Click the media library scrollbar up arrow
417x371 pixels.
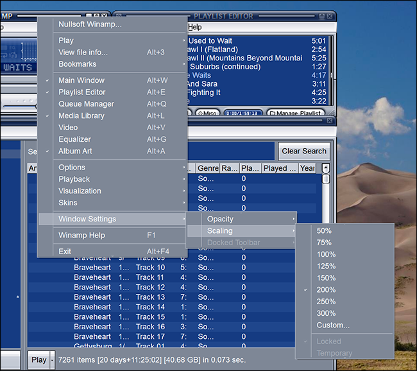(326, 168)
